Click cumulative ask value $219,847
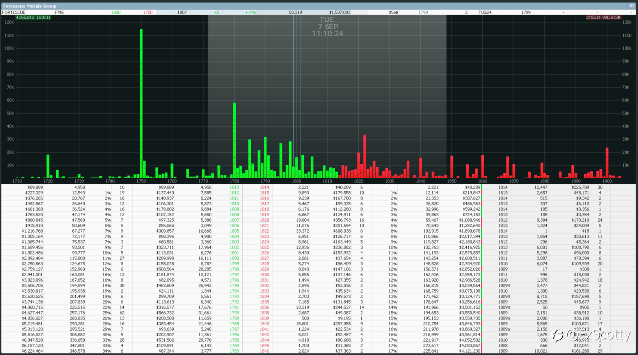This screenshot has height=355, width=638. coord(471,193)
